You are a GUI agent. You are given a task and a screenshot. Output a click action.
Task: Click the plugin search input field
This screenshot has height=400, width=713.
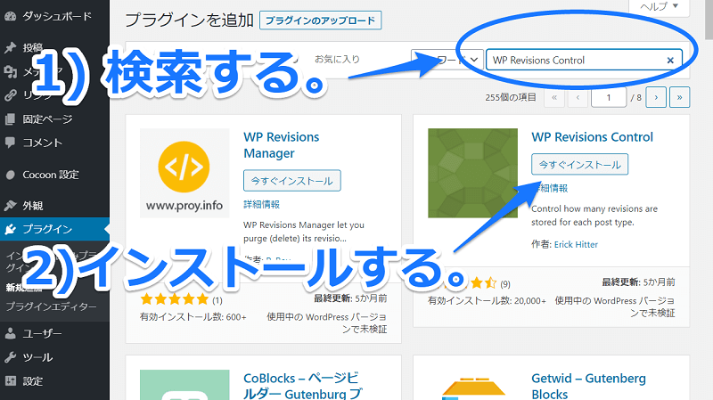(x=575, y=60)
